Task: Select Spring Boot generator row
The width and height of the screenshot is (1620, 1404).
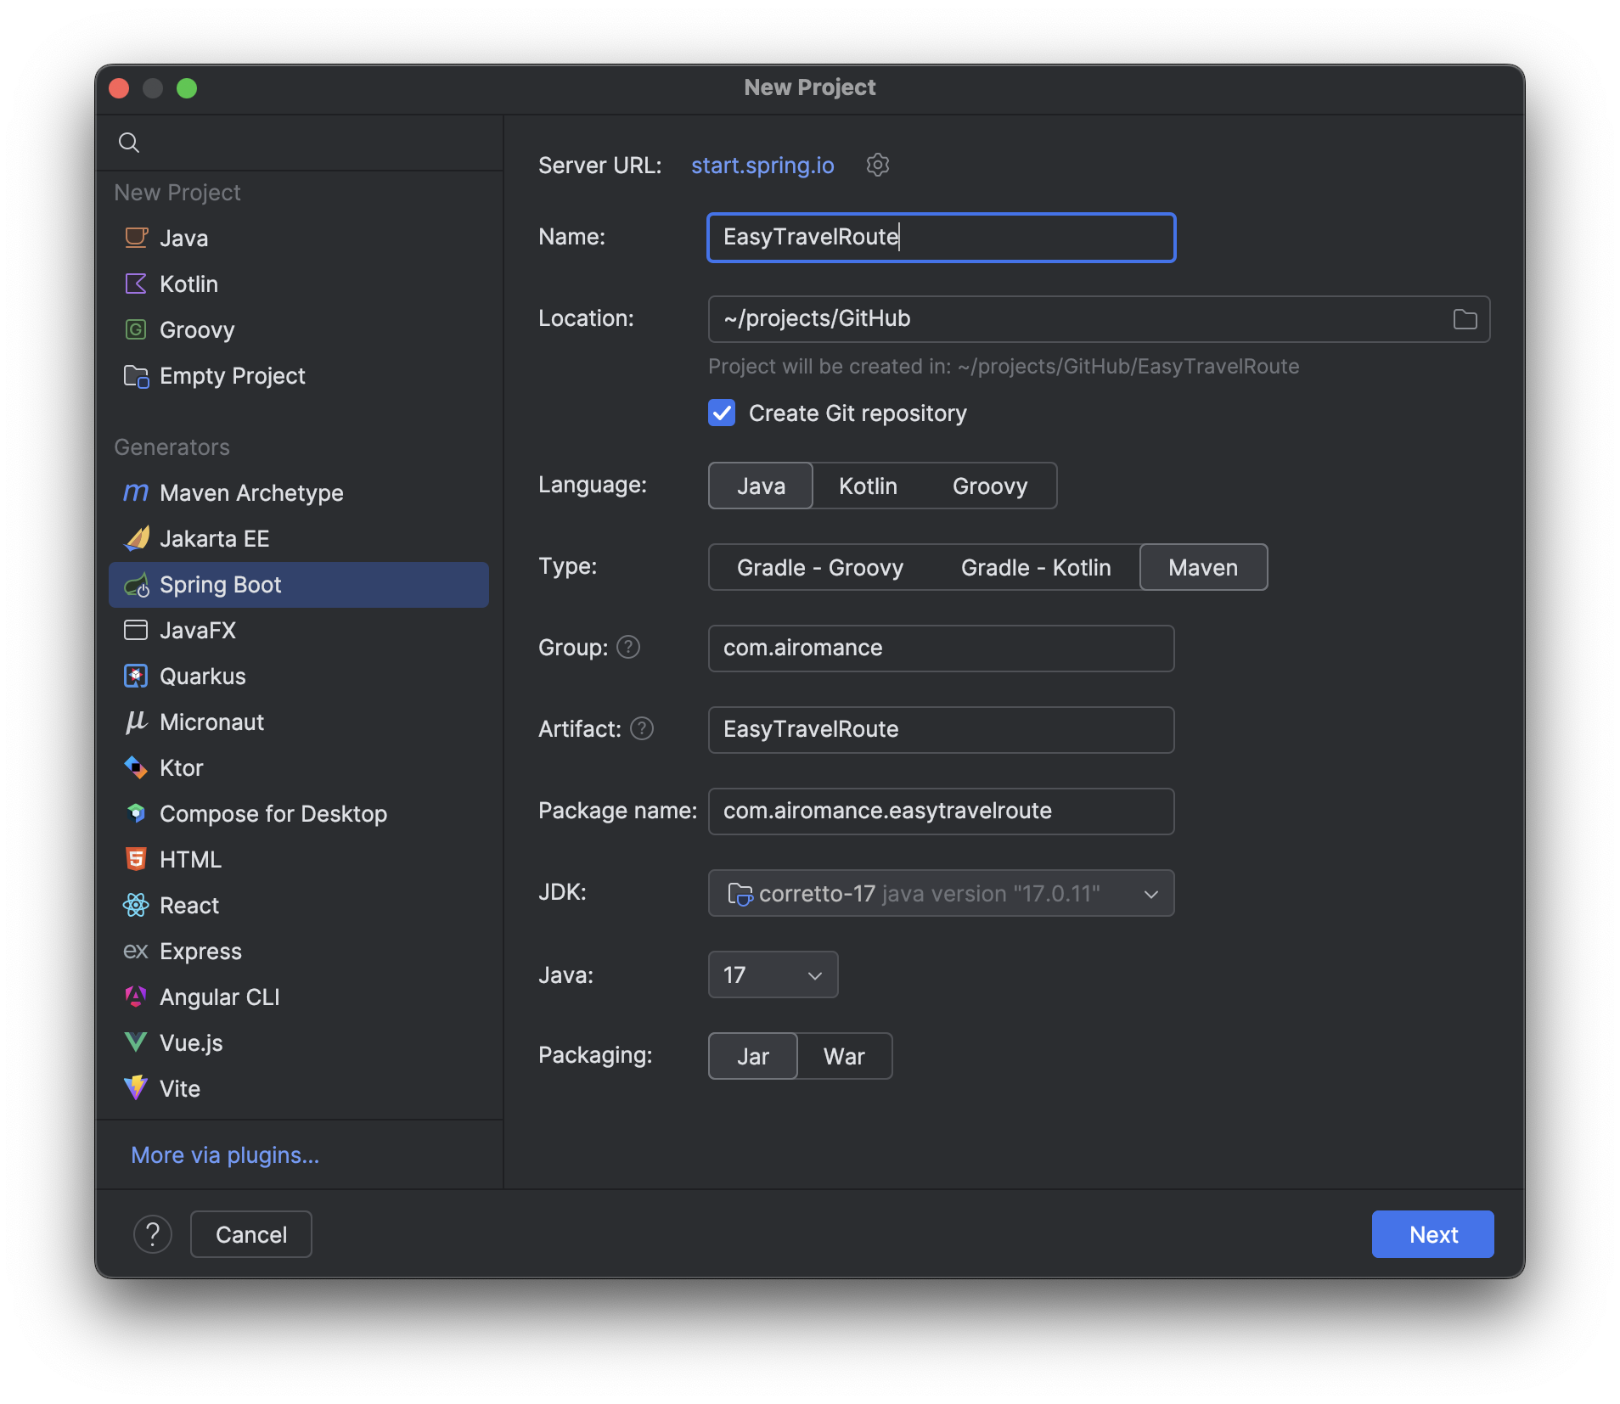Action: 299,585
